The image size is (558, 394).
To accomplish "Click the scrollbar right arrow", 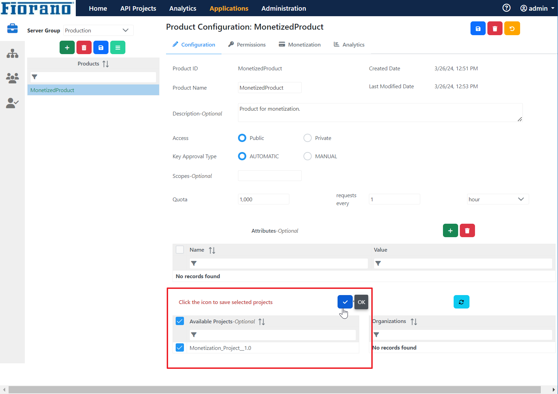I will pos(554,390).
